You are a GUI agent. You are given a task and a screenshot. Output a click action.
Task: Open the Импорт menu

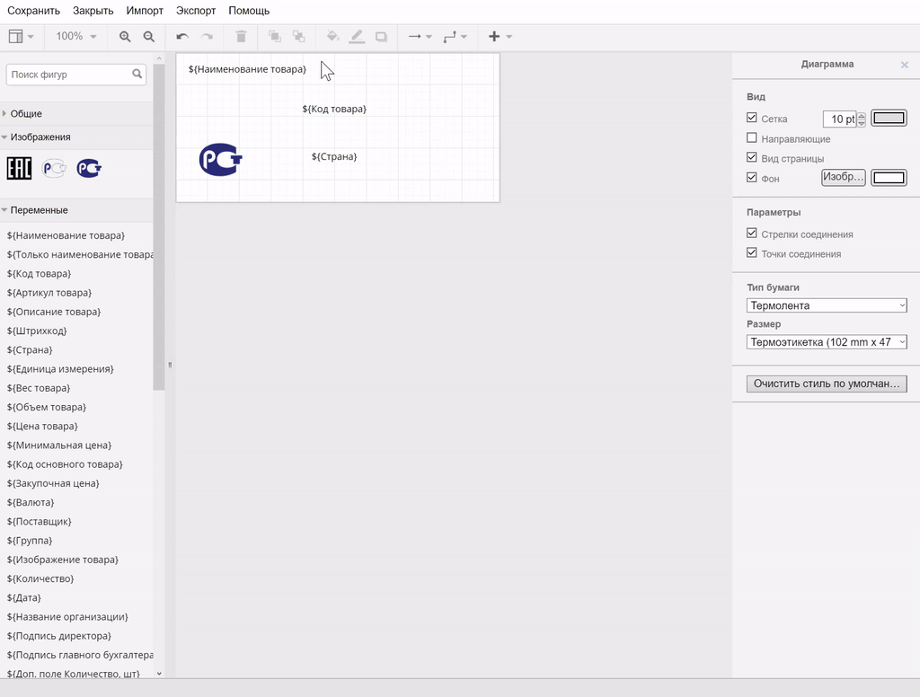(145, 11)
